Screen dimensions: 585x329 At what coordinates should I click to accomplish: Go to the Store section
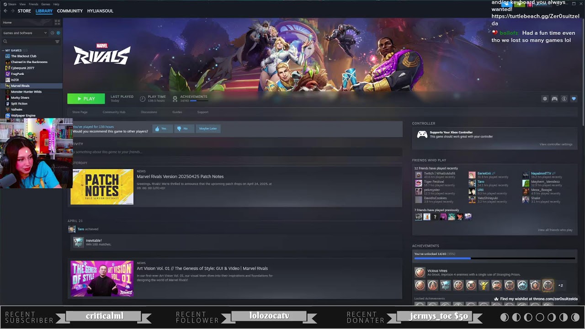(24, 11)
